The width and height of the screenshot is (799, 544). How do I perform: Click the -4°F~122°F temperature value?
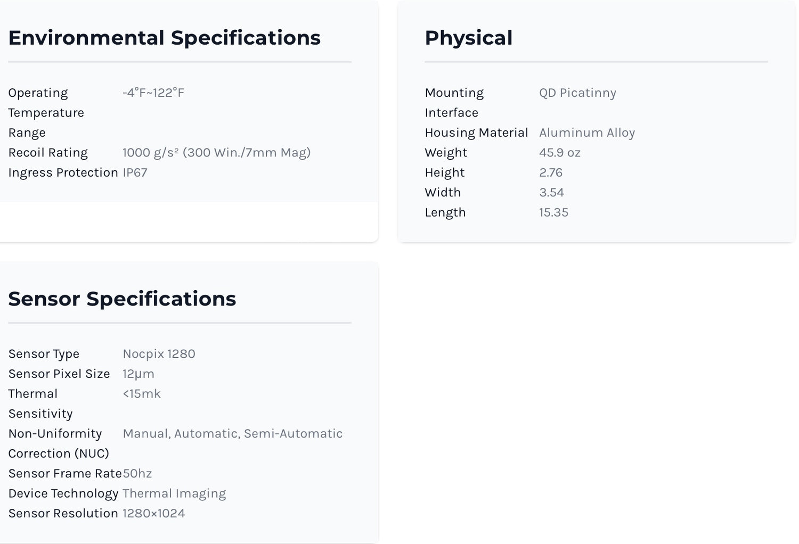(153, 93)
